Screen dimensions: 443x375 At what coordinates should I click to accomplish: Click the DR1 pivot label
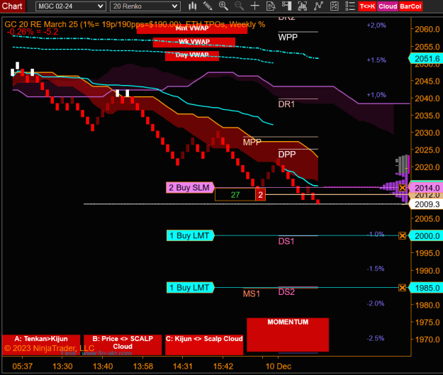tap(286, 104)
